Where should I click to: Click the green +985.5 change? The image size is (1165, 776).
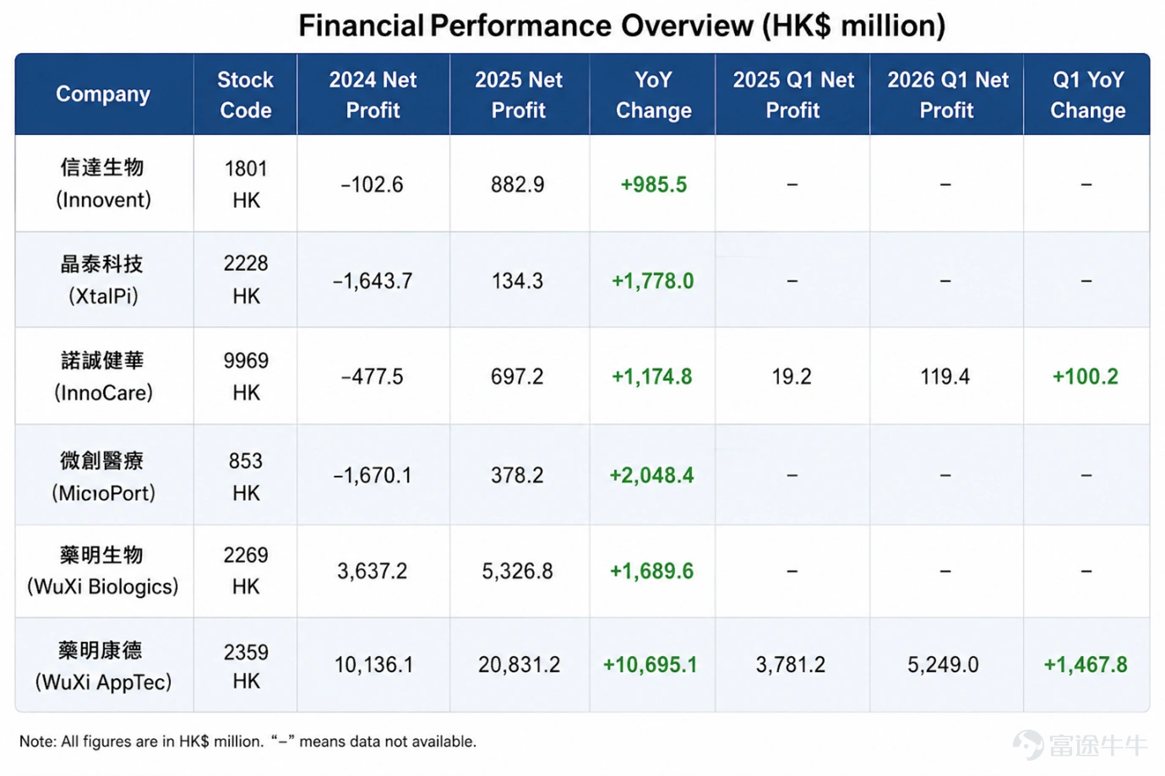tap(653, 184)
